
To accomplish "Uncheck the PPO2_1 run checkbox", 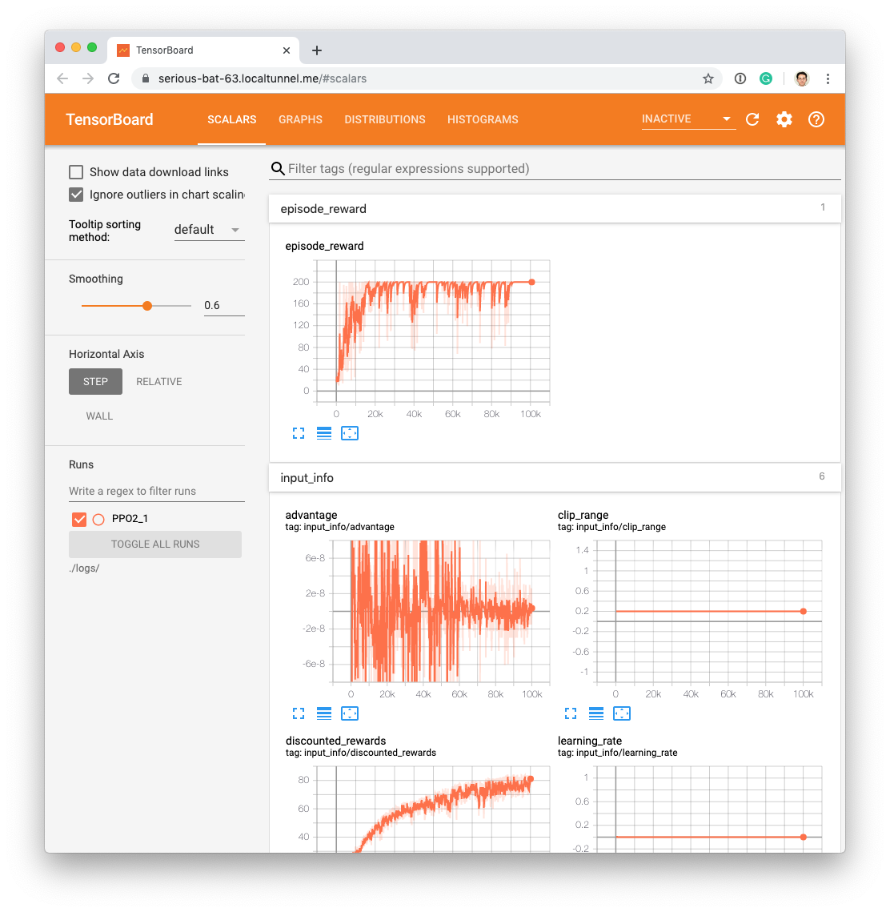I will tap(79, 519).
